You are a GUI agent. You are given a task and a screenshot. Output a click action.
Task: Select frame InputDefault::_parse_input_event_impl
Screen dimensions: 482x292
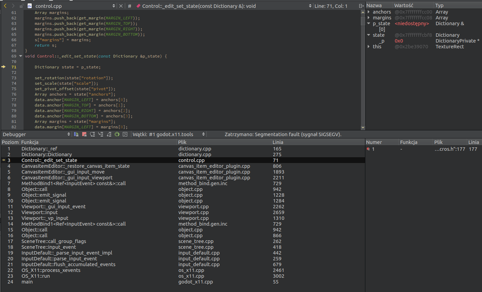tap(183, 253)
